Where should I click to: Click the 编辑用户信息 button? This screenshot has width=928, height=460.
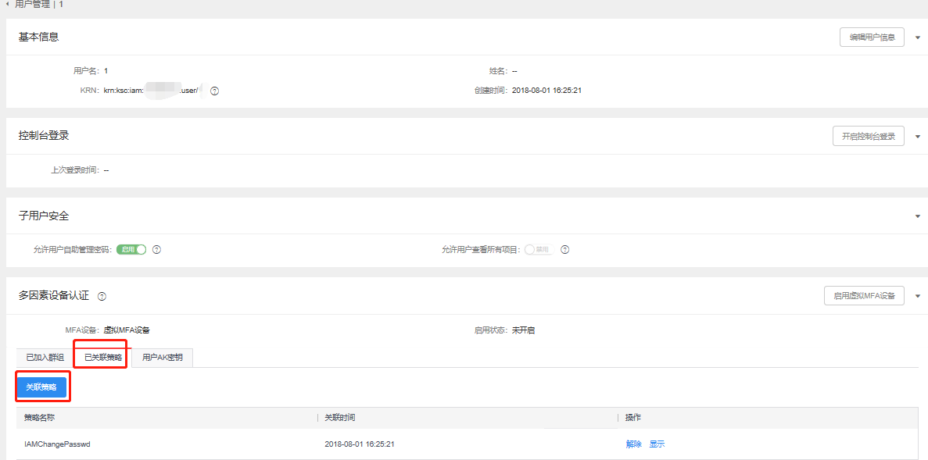pyautogui.click(x=872, y=37)
